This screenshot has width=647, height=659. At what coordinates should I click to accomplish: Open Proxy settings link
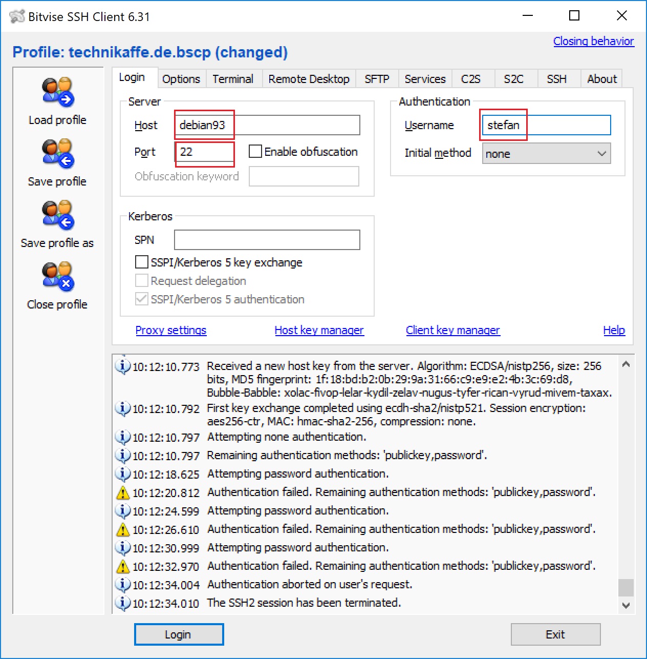171,330
